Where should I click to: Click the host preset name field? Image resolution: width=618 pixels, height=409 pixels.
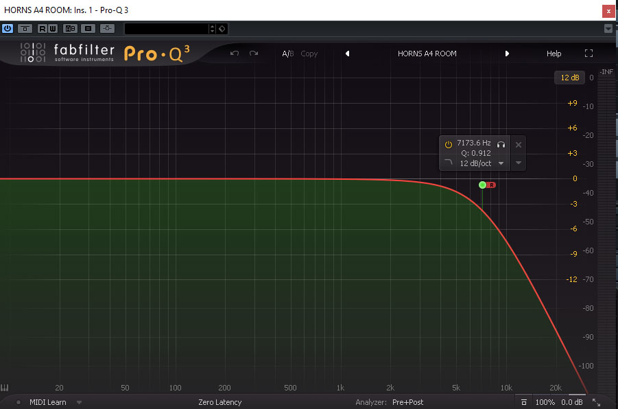pos(167,29)
